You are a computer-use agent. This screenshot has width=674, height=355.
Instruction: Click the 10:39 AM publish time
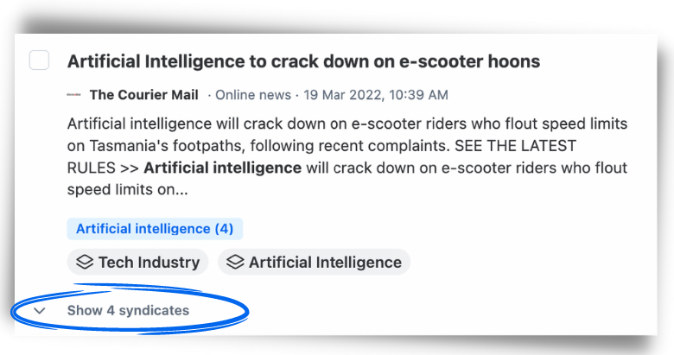(x=419, y=94)
